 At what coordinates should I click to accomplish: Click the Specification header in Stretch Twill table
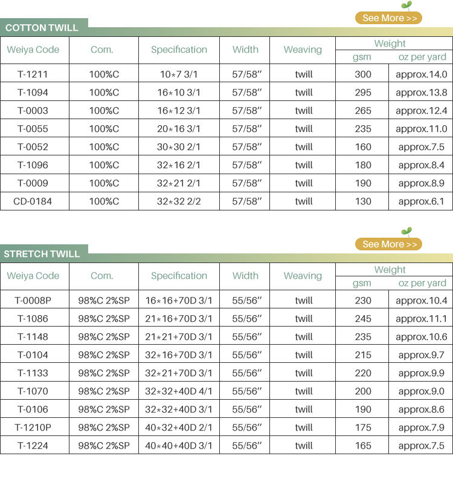179,276
